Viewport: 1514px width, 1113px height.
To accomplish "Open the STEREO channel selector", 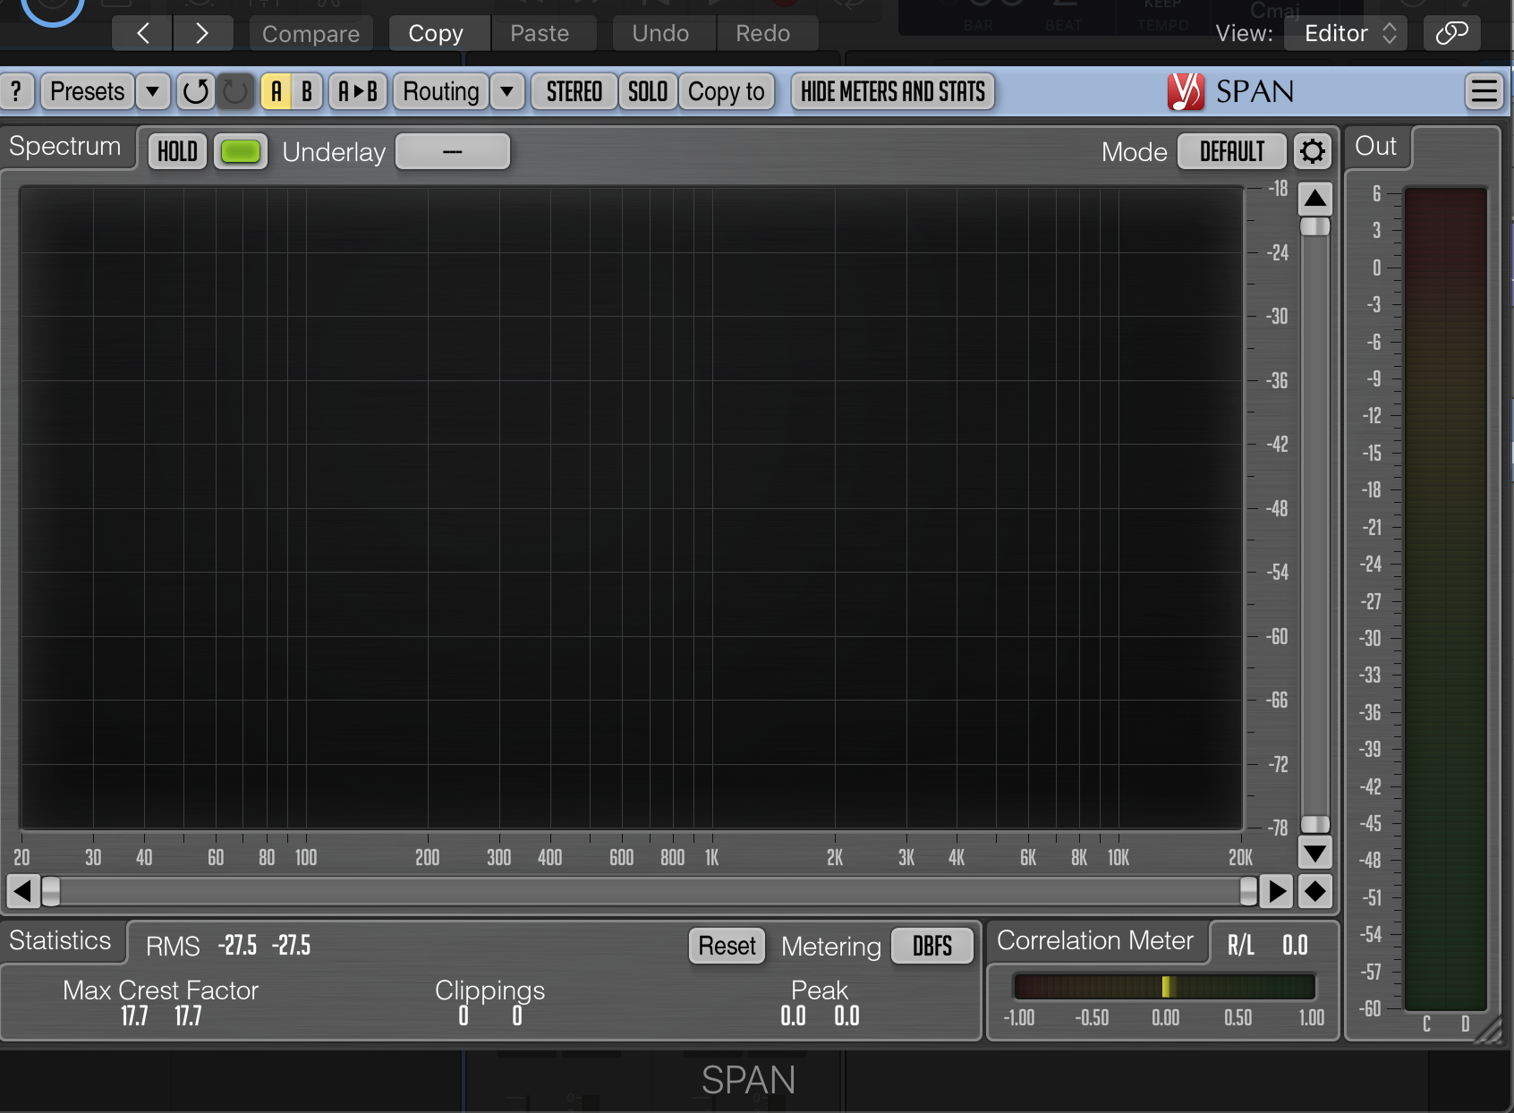I will 574,91.
